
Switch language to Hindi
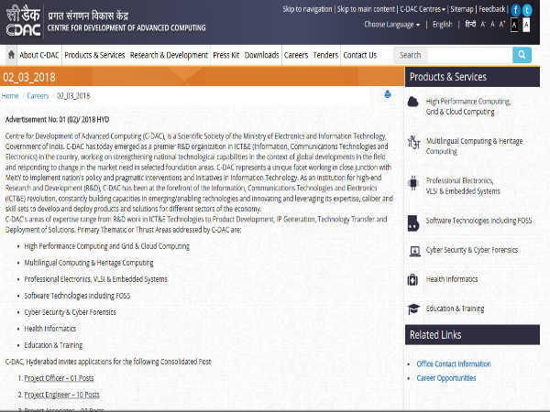click(470, 24)
